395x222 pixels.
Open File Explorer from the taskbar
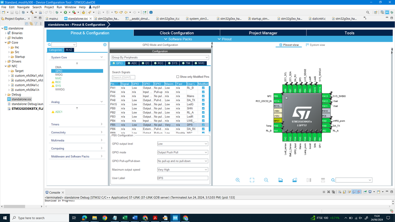click(x=94, y=218)
